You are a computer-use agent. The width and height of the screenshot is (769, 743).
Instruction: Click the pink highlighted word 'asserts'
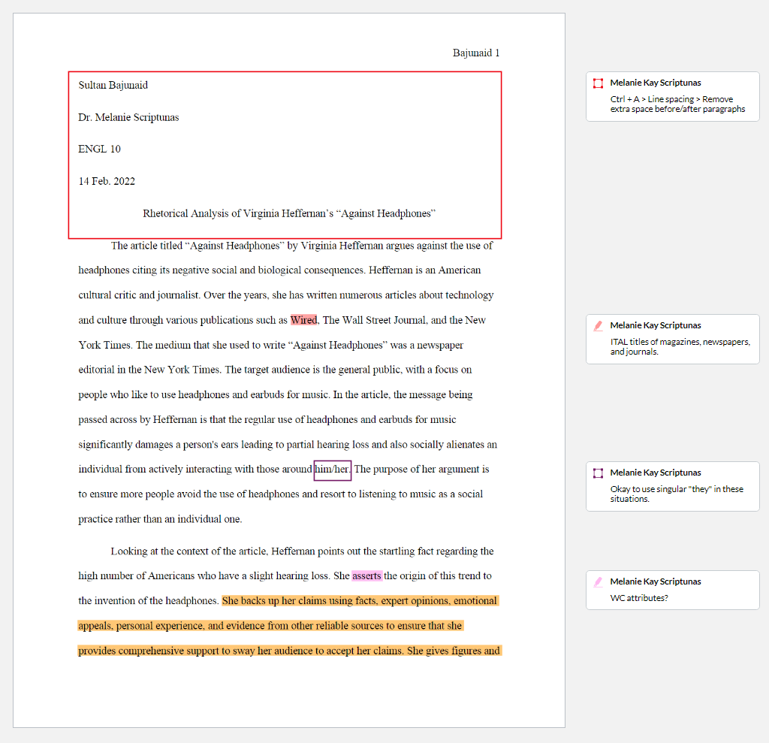[366, 575]
